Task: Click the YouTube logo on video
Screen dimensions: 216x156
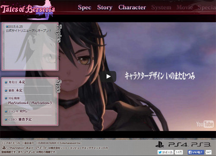Action: (x=205, y=124)
